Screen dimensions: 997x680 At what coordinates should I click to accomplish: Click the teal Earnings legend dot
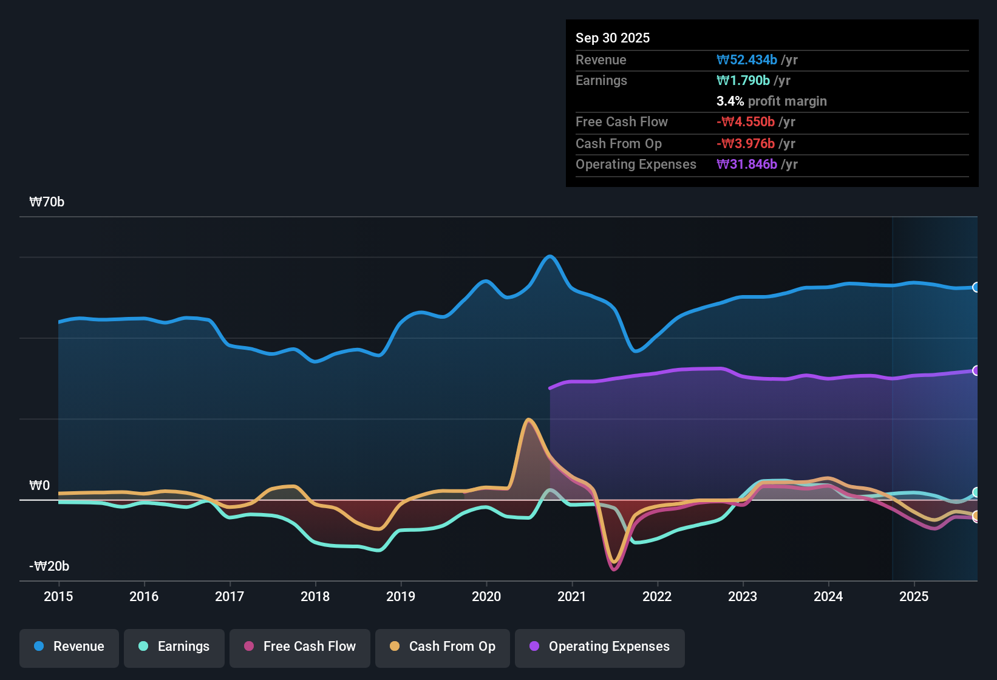[x=143, y=647]
